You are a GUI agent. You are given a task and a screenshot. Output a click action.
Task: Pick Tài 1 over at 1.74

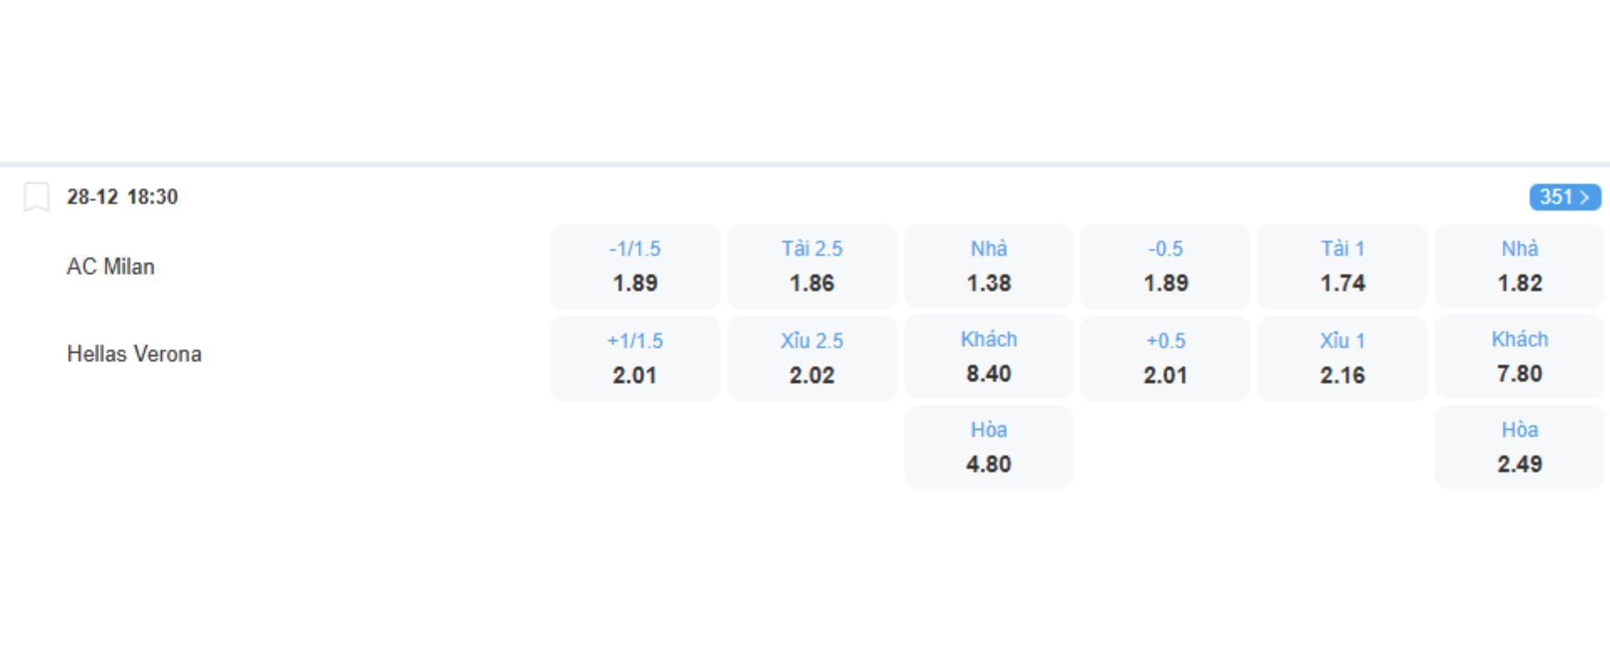[1343, 267]
